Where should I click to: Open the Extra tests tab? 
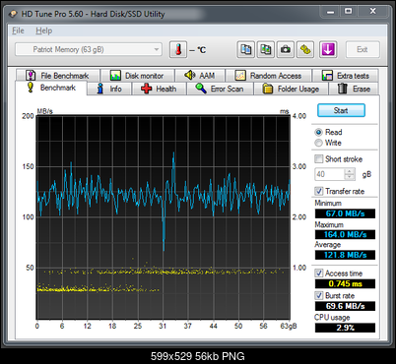345,76
